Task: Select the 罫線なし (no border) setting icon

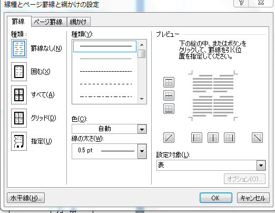Action: 19,49
